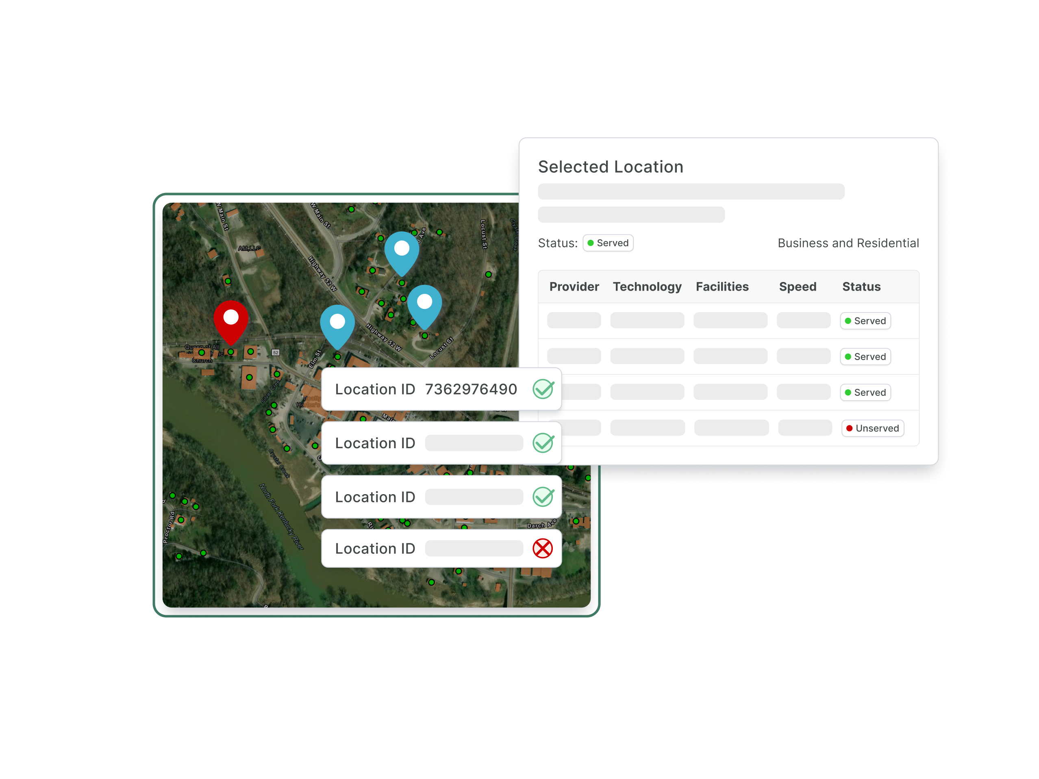Click the Business and Residential label
This screenshot has height=779, width=1039.
point(848,243)
